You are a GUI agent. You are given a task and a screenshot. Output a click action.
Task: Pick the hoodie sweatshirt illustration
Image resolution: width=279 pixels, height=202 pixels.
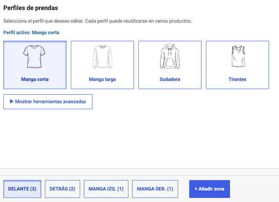pos(170,56)
